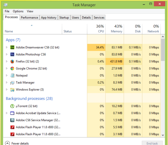Switch to the Startup tab
The height and width of the screenshot is (145, 168).
[64, 17]
